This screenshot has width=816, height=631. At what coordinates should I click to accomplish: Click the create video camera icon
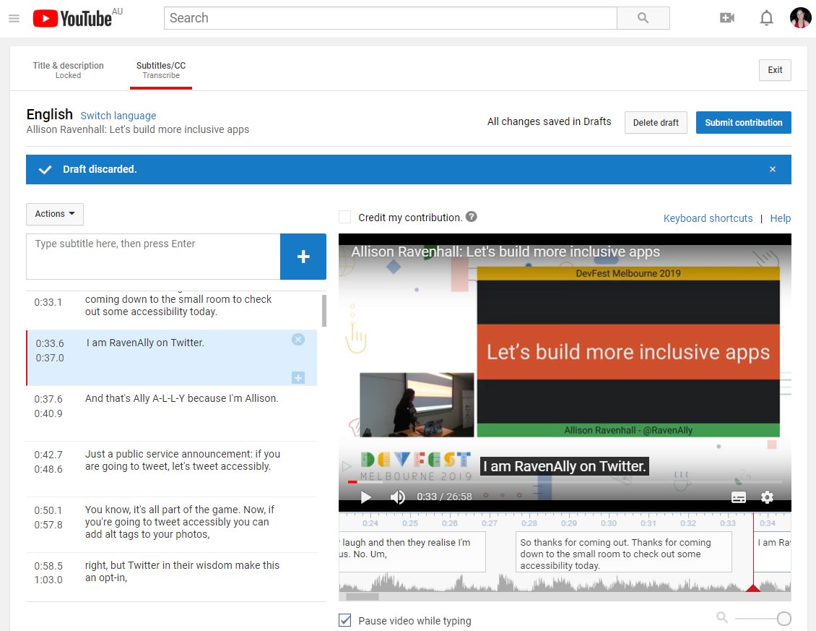pyautogui.click(x=727, y=17)
